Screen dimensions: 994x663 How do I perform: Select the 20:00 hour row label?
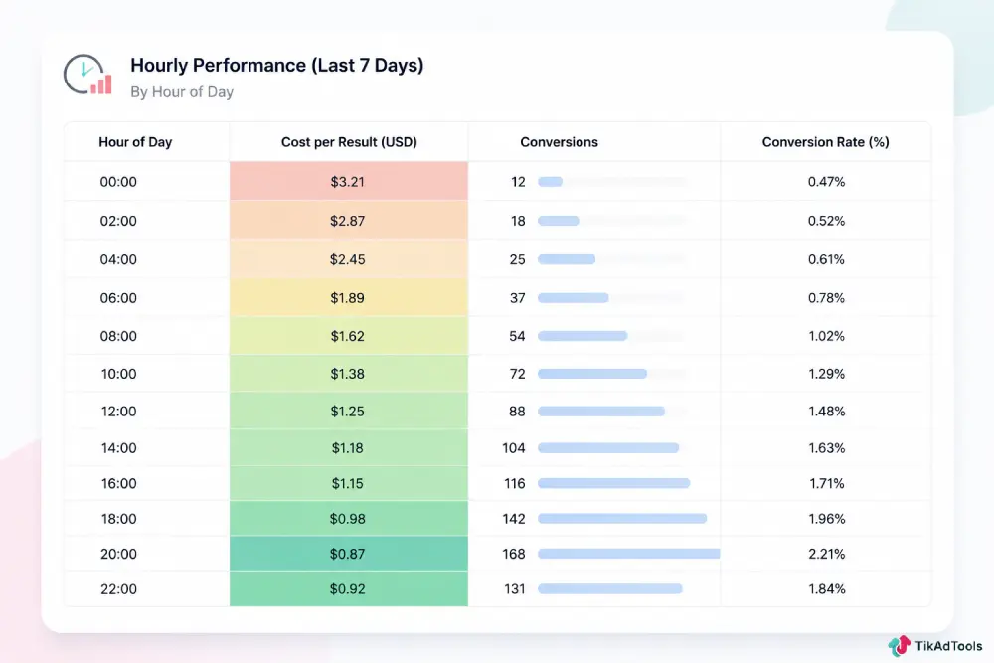click(118, 554)
